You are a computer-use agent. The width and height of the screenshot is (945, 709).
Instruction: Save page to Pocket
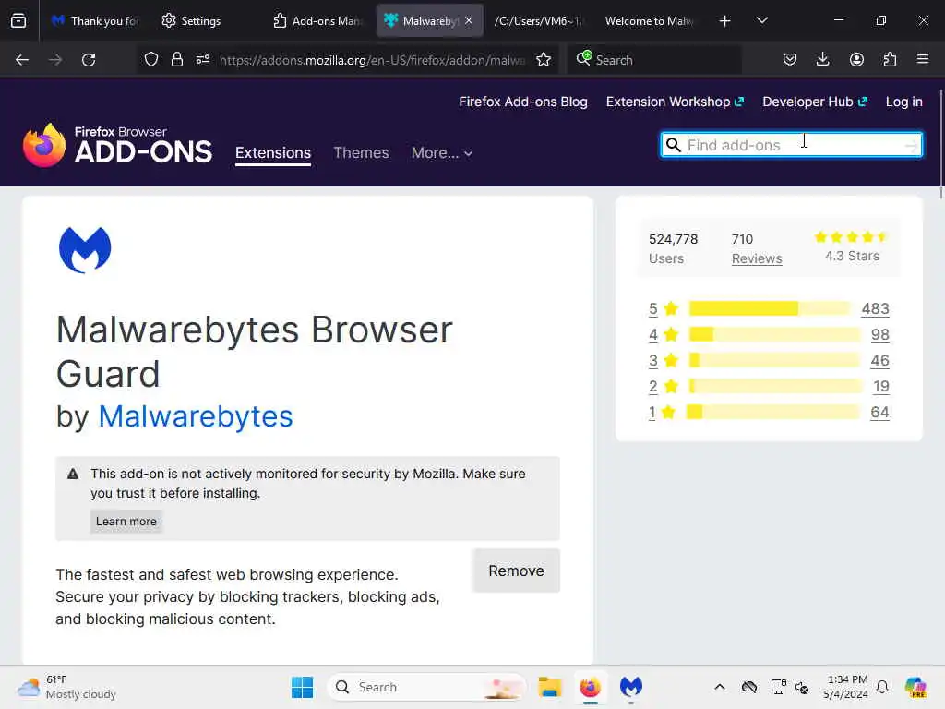[x=790, y=60]
